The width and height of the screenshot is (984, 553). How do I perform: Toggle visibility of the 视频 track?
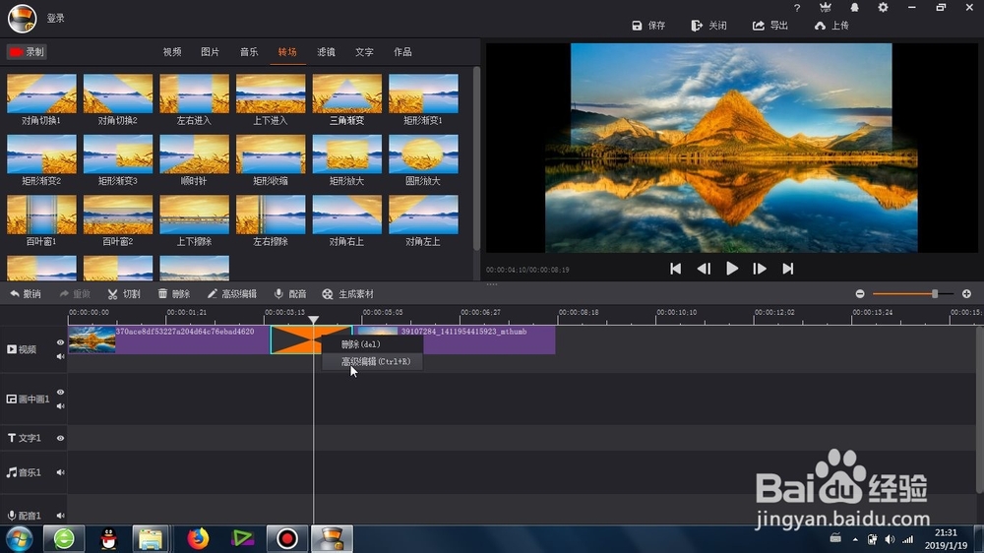[x=60, y=342]
